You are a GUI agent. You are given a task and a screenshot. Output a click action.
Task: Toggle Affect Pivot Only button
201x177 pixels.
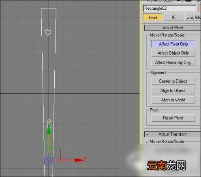point(173,44)
